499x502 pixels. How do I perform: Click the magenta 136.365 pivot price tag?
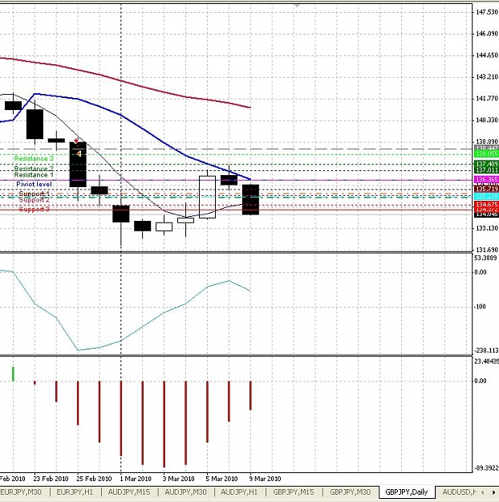[x=486, y=180]
